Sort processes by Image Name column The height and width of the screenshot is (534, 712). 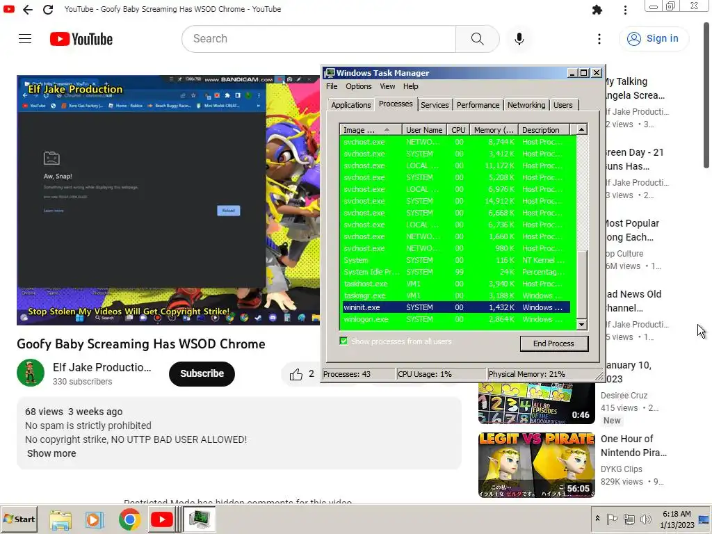click(x=371, y=130)
